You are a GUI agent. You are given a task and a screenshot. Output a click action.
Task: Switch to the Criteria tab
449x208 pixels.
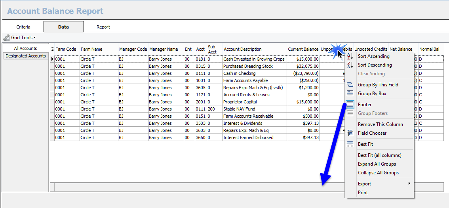pyautogui.click(x=23, y=27)
